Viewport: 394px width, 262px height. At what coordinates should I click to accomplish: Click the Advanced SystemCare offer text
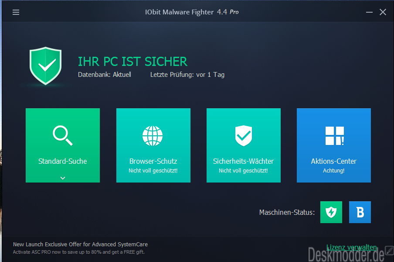pos(80,245)
